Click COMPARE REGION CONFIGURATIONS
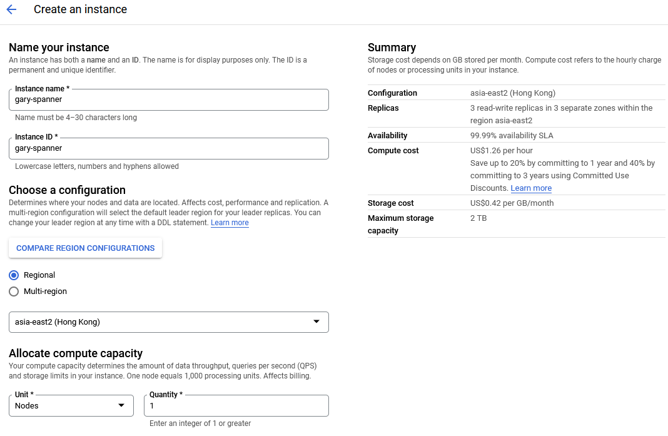This screenshot has height=436, width=668. point(85,248)
